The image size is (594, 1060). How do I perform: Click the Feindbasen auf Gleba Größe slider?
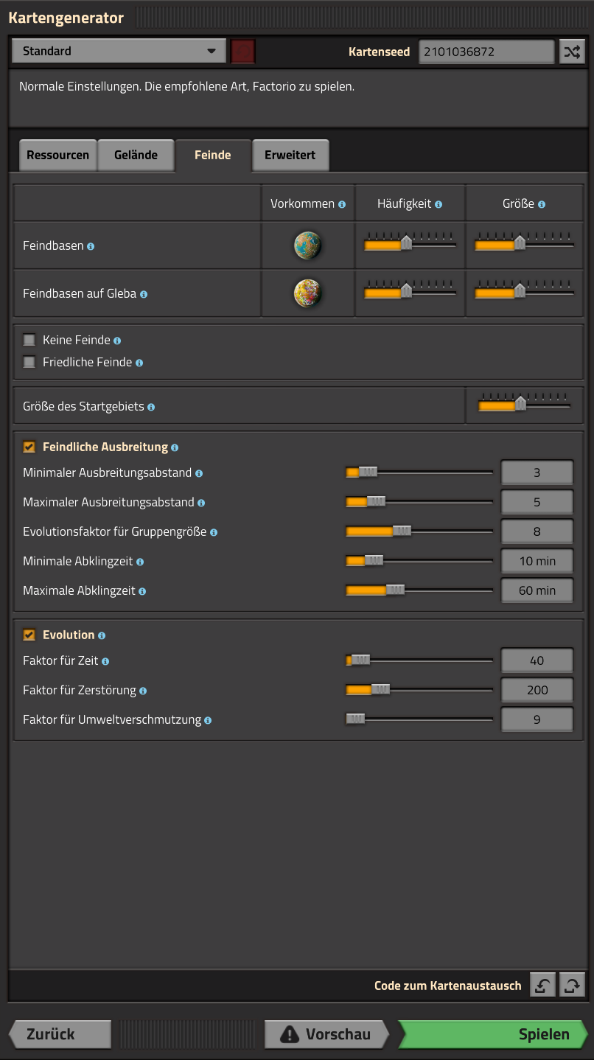pyautogui.click(x=524, y=291)
